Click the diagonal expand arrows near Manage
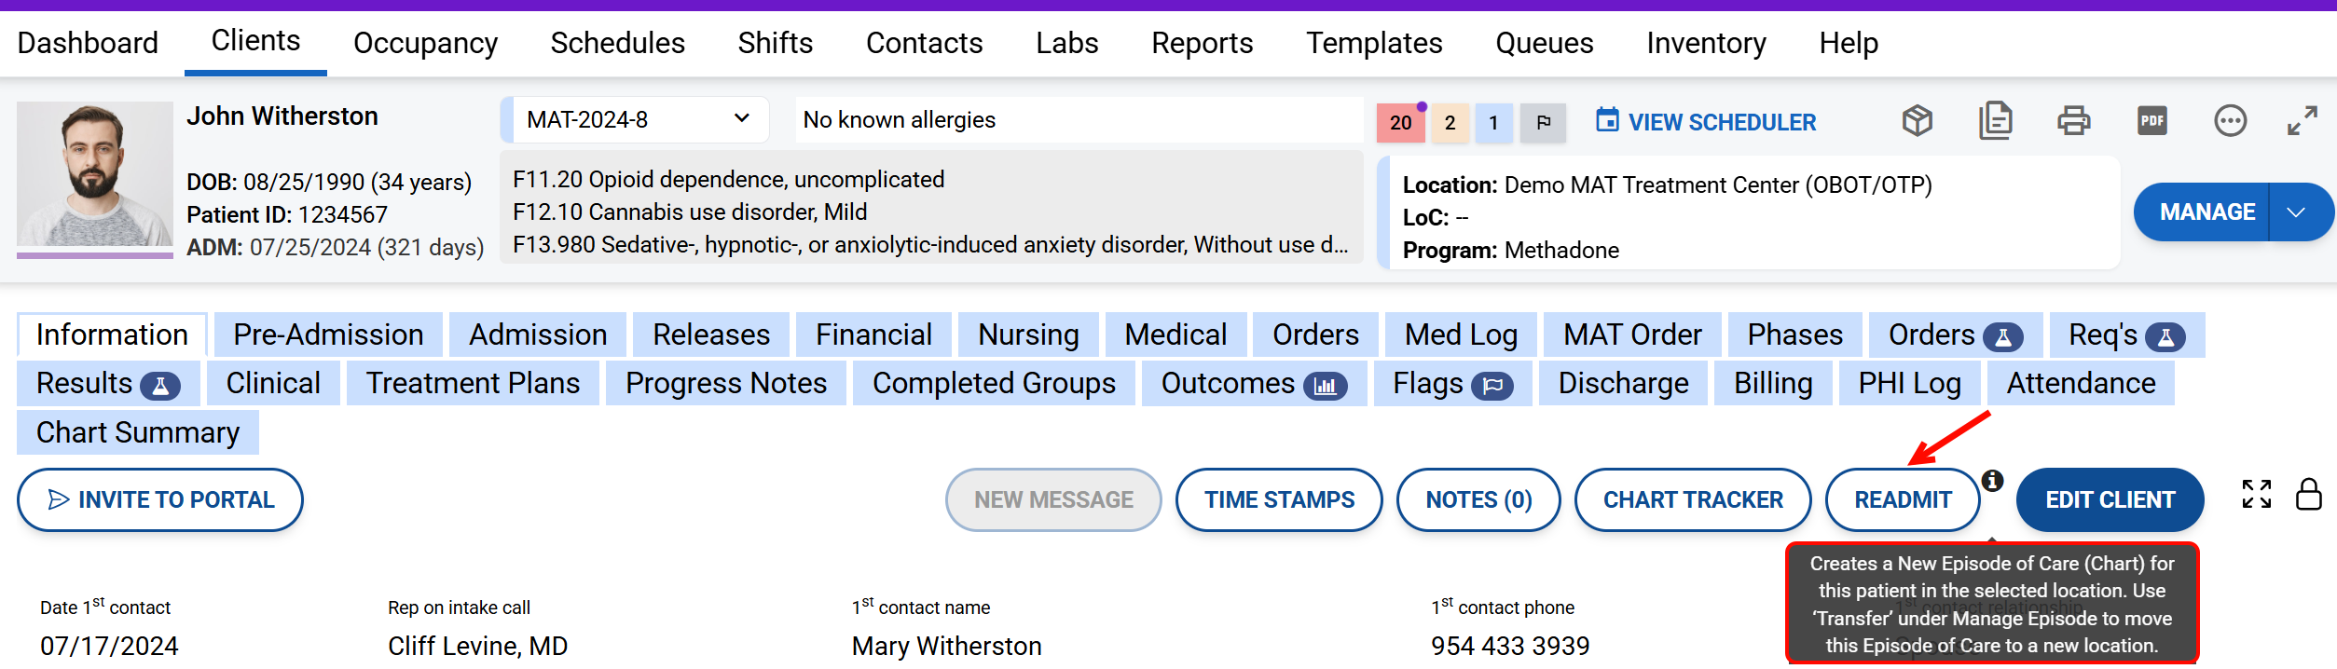Image resolution: width=2337 pixels, height=669 pixels. [2302, 121]
